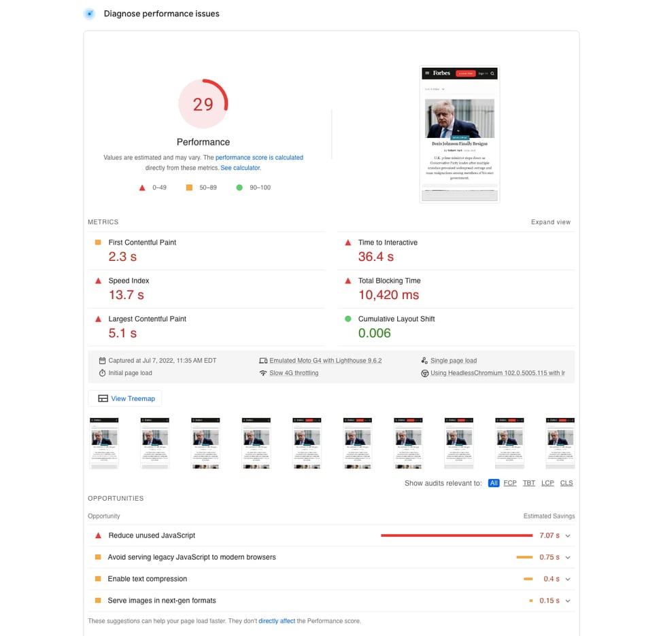Select the All audits filter chip
This screenshot has width=663, height=636.
click(x=494, y=482)
